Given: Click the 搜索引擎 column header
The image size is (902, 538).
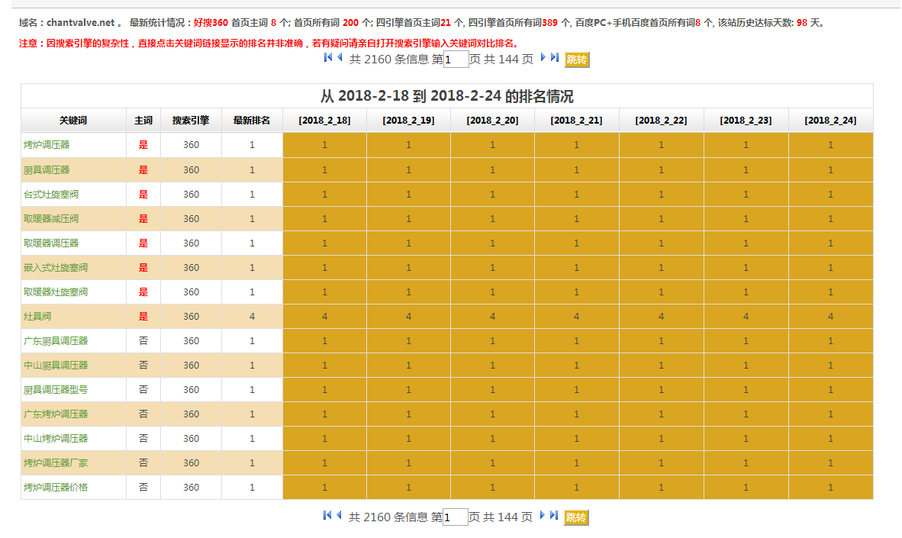Looking at the screenshot, I should coord(191,121).
